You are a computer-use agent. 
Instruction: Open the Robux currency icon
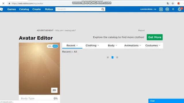coord(167,9)
